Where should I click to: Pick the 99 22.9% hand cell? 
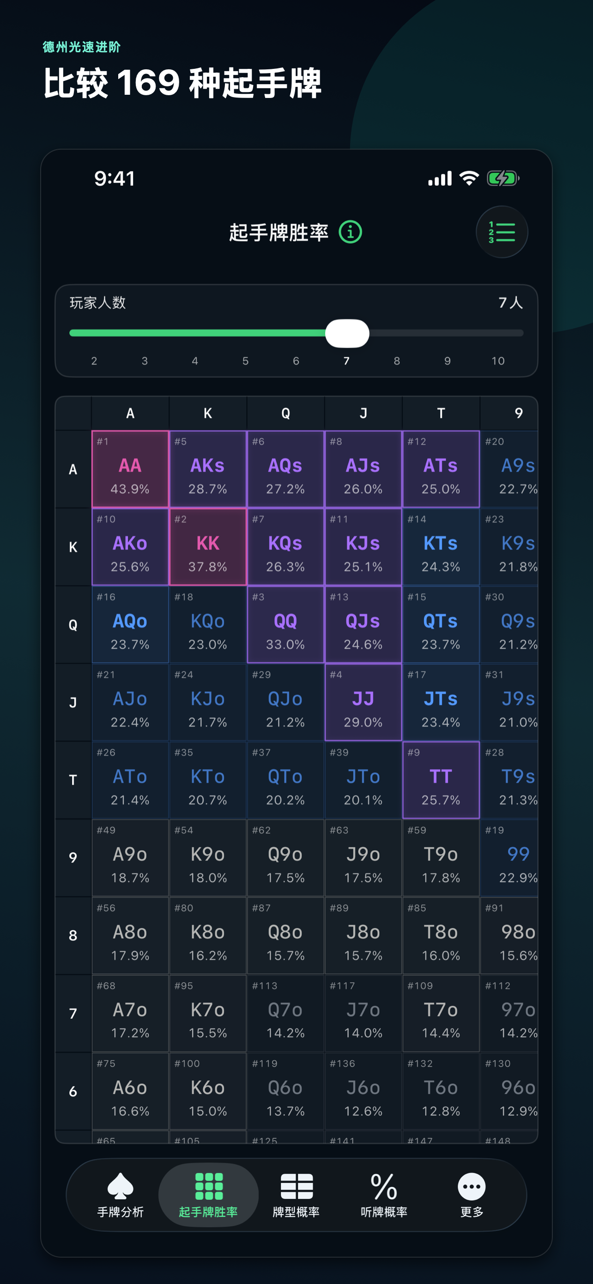(x=509, y=858)
